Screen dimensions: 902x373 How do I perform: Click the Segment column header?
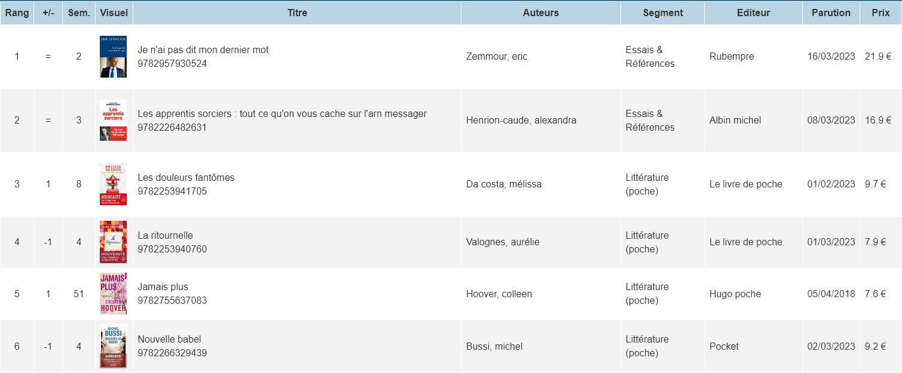[662, 13]
